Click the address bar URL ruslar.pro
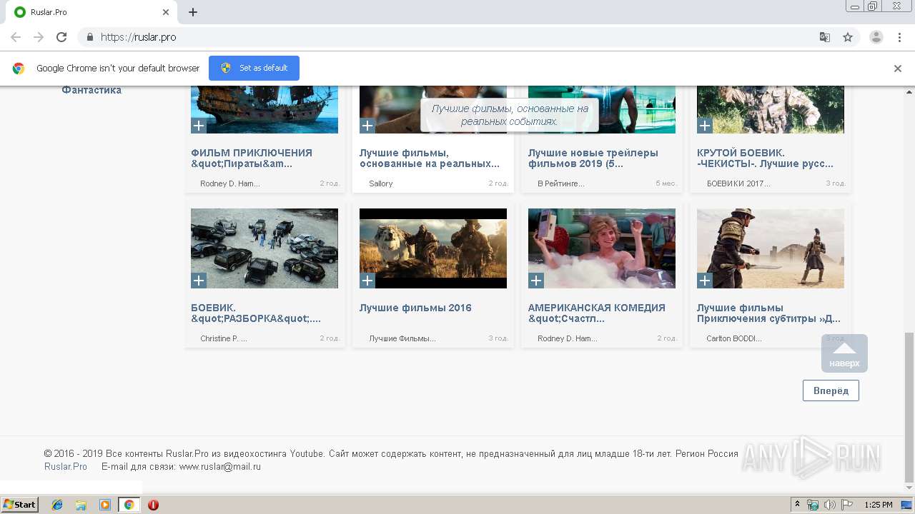915x514 pixels. 138,37
